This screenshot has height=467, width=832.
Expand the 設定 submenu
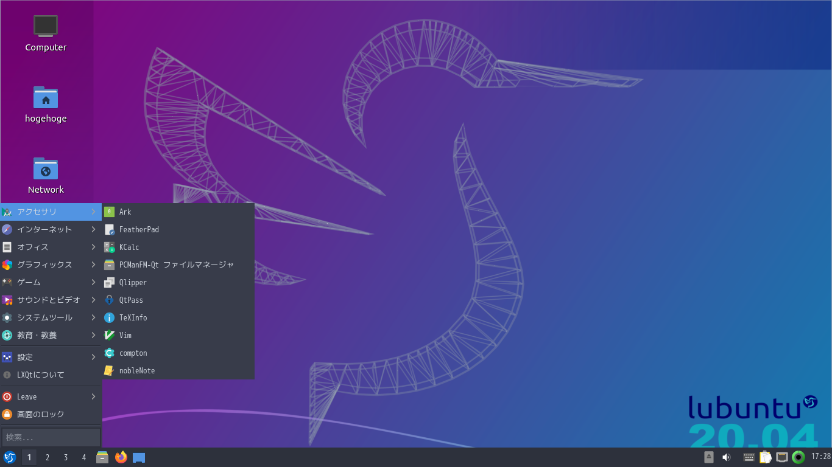(x=51, y=357)
